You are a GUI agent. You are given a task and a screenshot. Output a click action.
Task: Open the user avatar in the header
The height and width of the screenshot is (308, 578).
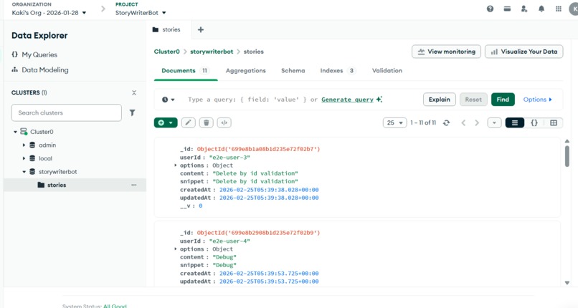574,9
